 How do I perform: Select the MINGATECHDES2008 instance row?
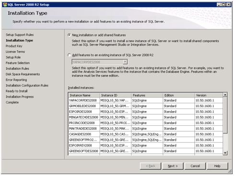click(x=145, y=117)
